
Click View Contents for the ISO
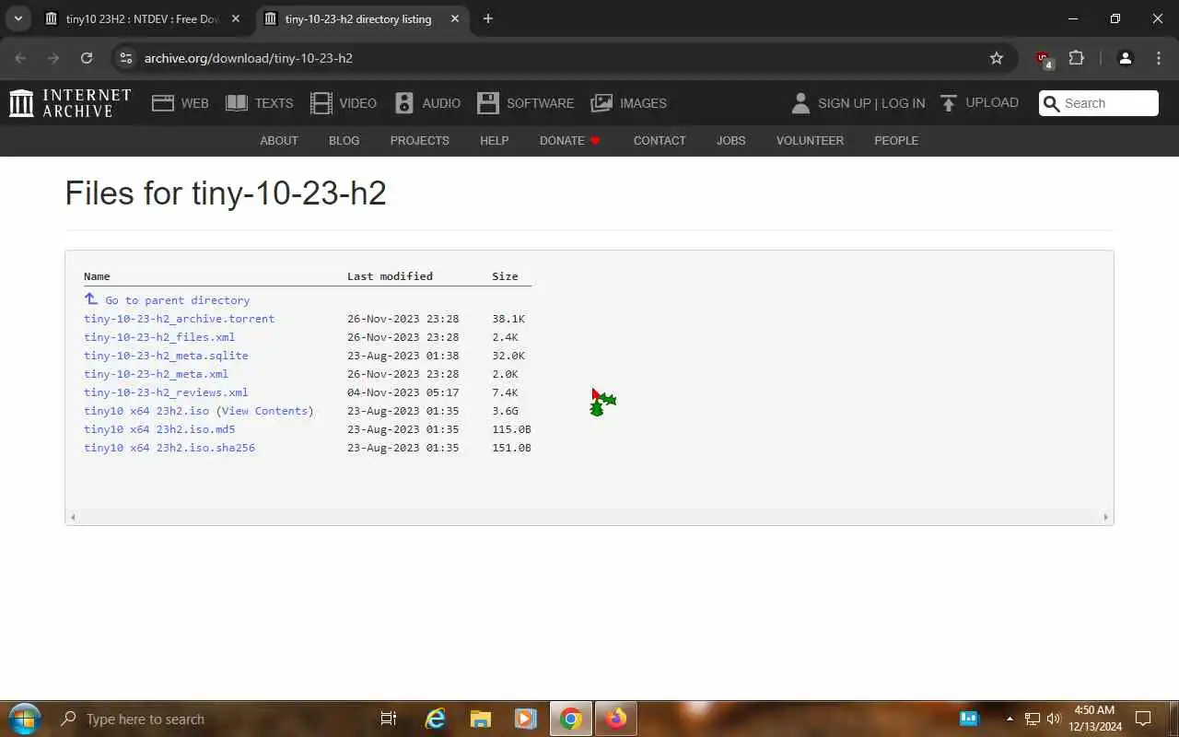point(264,411)
